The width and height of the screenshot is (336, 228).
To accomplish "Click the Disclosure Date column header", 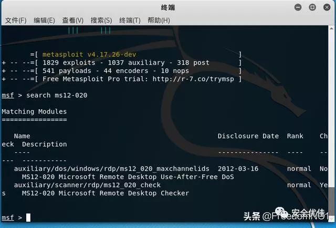I will tap(248, 136).
